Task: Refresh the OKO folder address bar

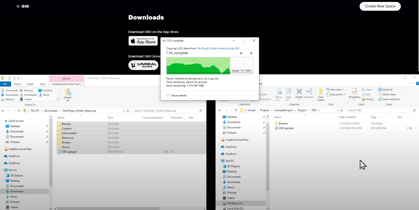Action: 342,110
